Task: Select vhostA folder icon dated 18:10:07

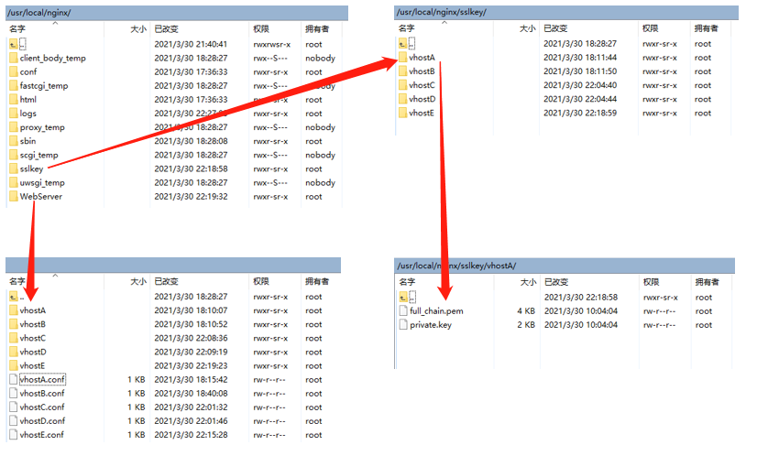Action: click(x=14, y=310)
